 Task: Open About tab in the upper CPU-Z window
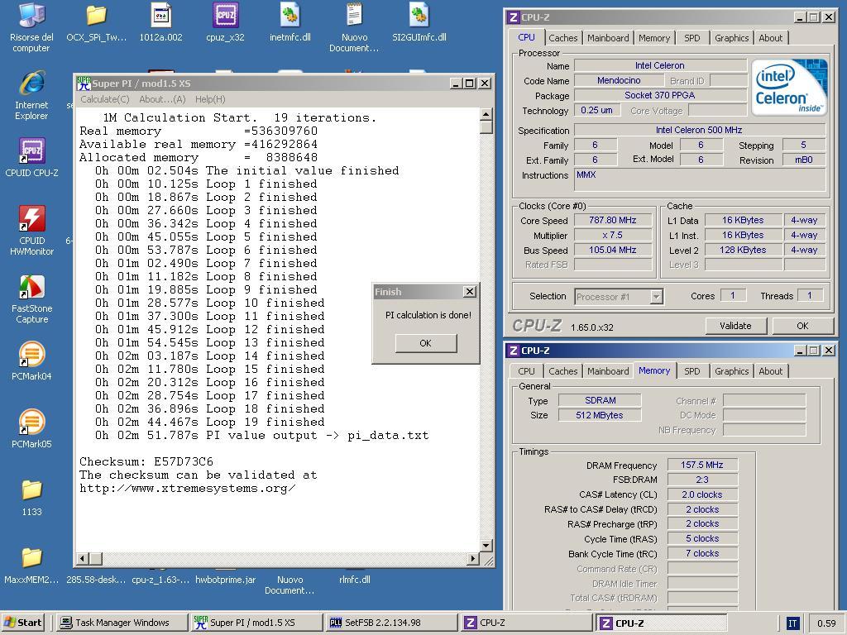770,38
